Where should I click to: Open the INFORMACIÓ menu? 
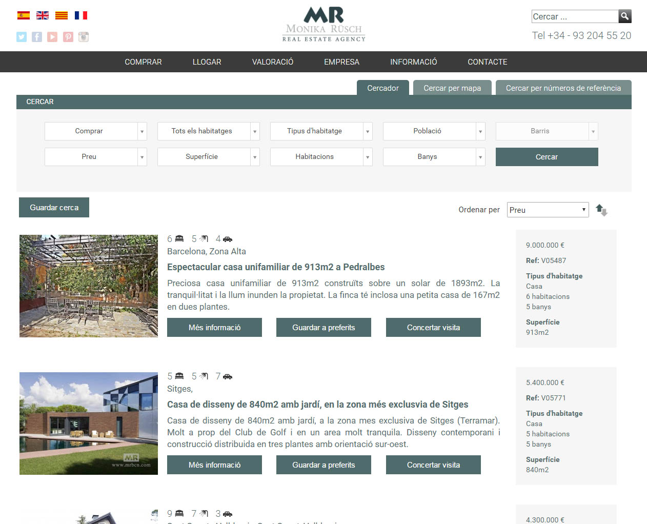(414, 62)
